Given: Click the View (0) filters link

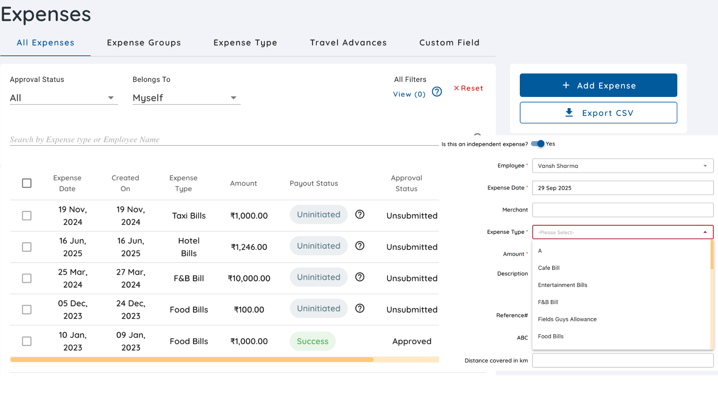Looking at the screenshot, I should [409, 94].
